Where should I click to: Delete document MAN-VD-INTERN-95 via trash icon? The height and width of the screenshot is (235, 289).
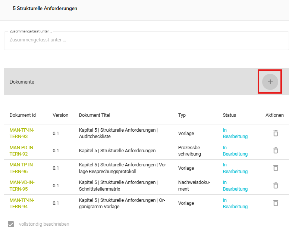[276, 185]
